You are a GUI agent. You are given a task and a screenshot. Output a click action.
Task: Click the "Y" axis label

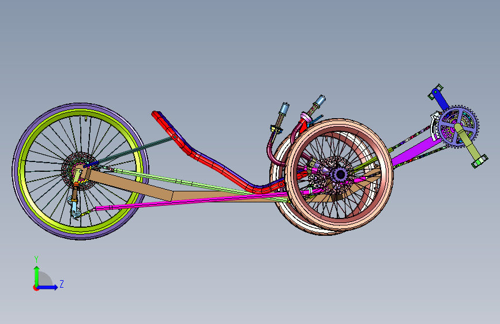[36, 259]
